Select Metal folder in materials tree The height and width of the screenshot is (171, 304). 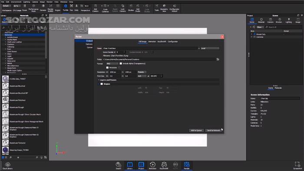click(x=10, y=63)
